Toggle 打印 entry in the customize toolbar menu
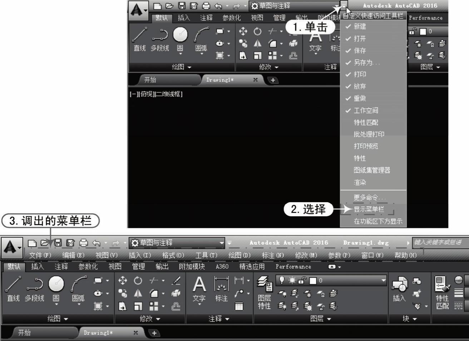The image size is (469, 341). 373,74
